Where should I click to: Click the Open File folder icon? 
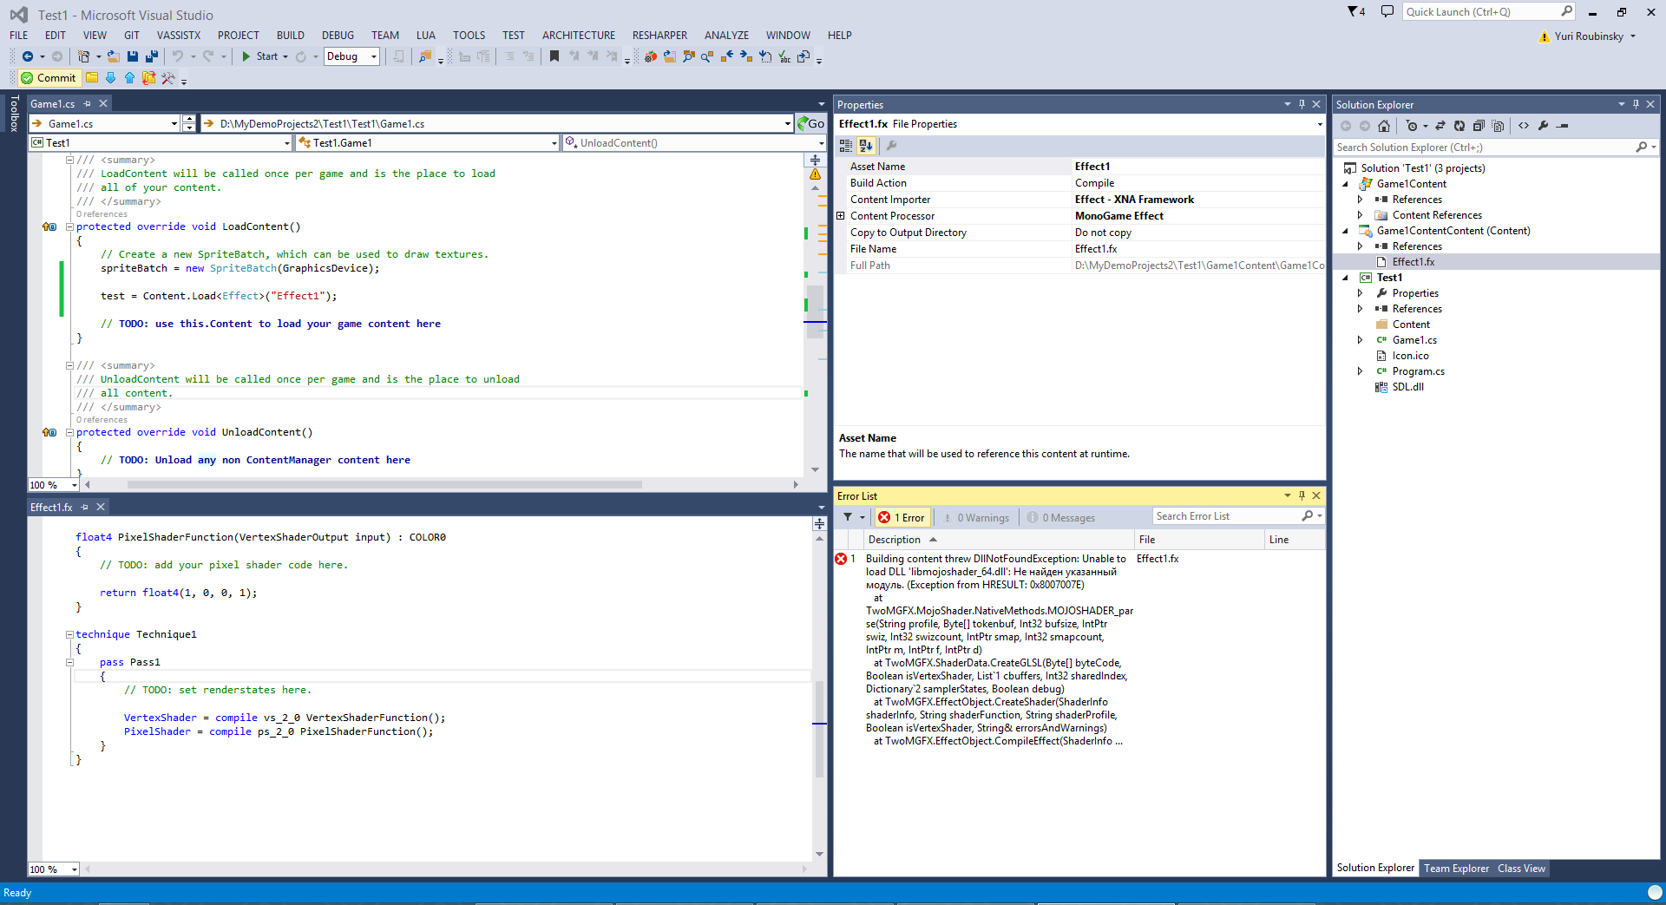point(114,56)
